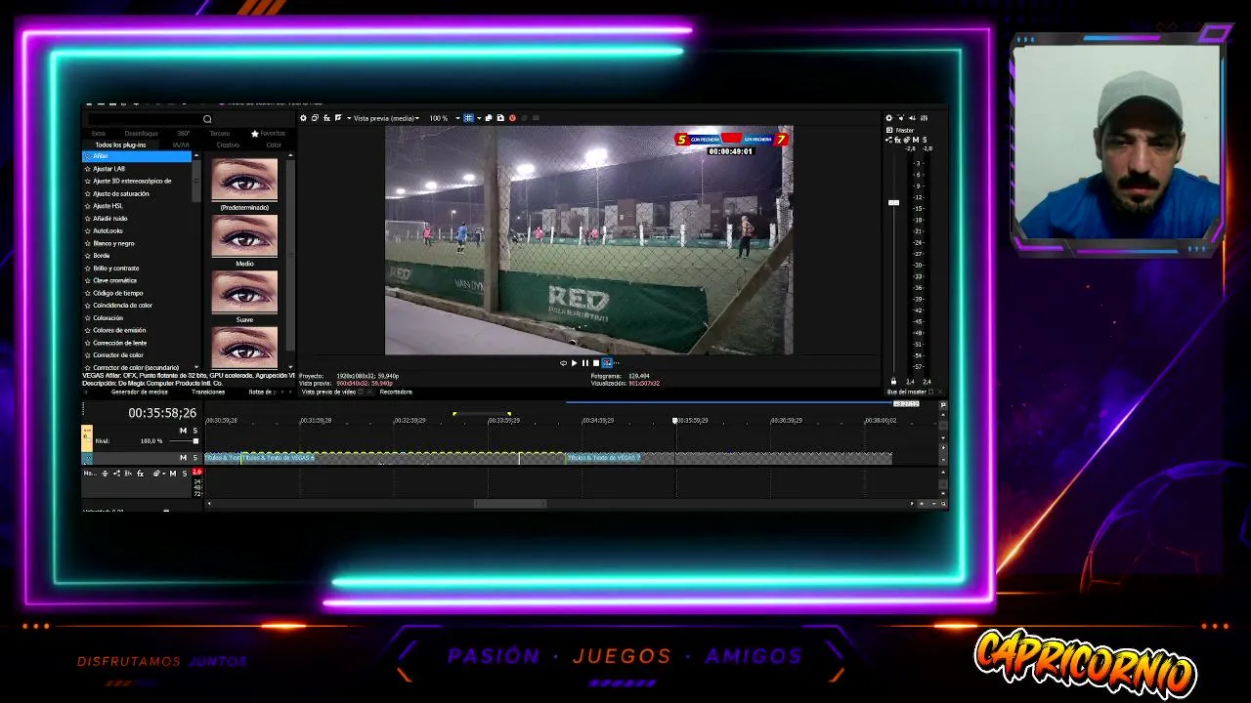Switch to the Color plug-in tab
Screen dimensions: 1251x703
coord(274,145)
